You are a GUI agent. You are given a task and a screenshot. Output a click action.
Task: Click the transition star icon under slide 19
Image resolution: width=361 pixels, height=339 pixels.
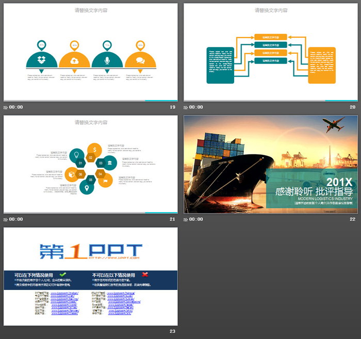[x=6, y=107]
